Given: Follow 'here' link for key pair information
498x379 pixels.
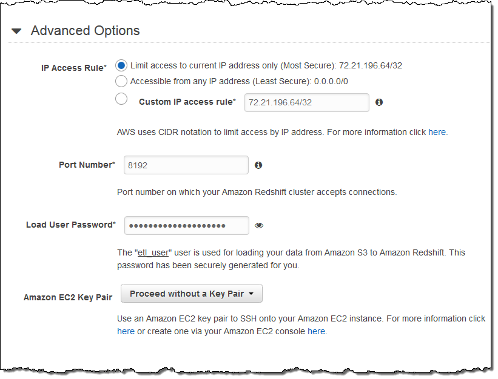Looking at the screenshot, I should (126, 331).
